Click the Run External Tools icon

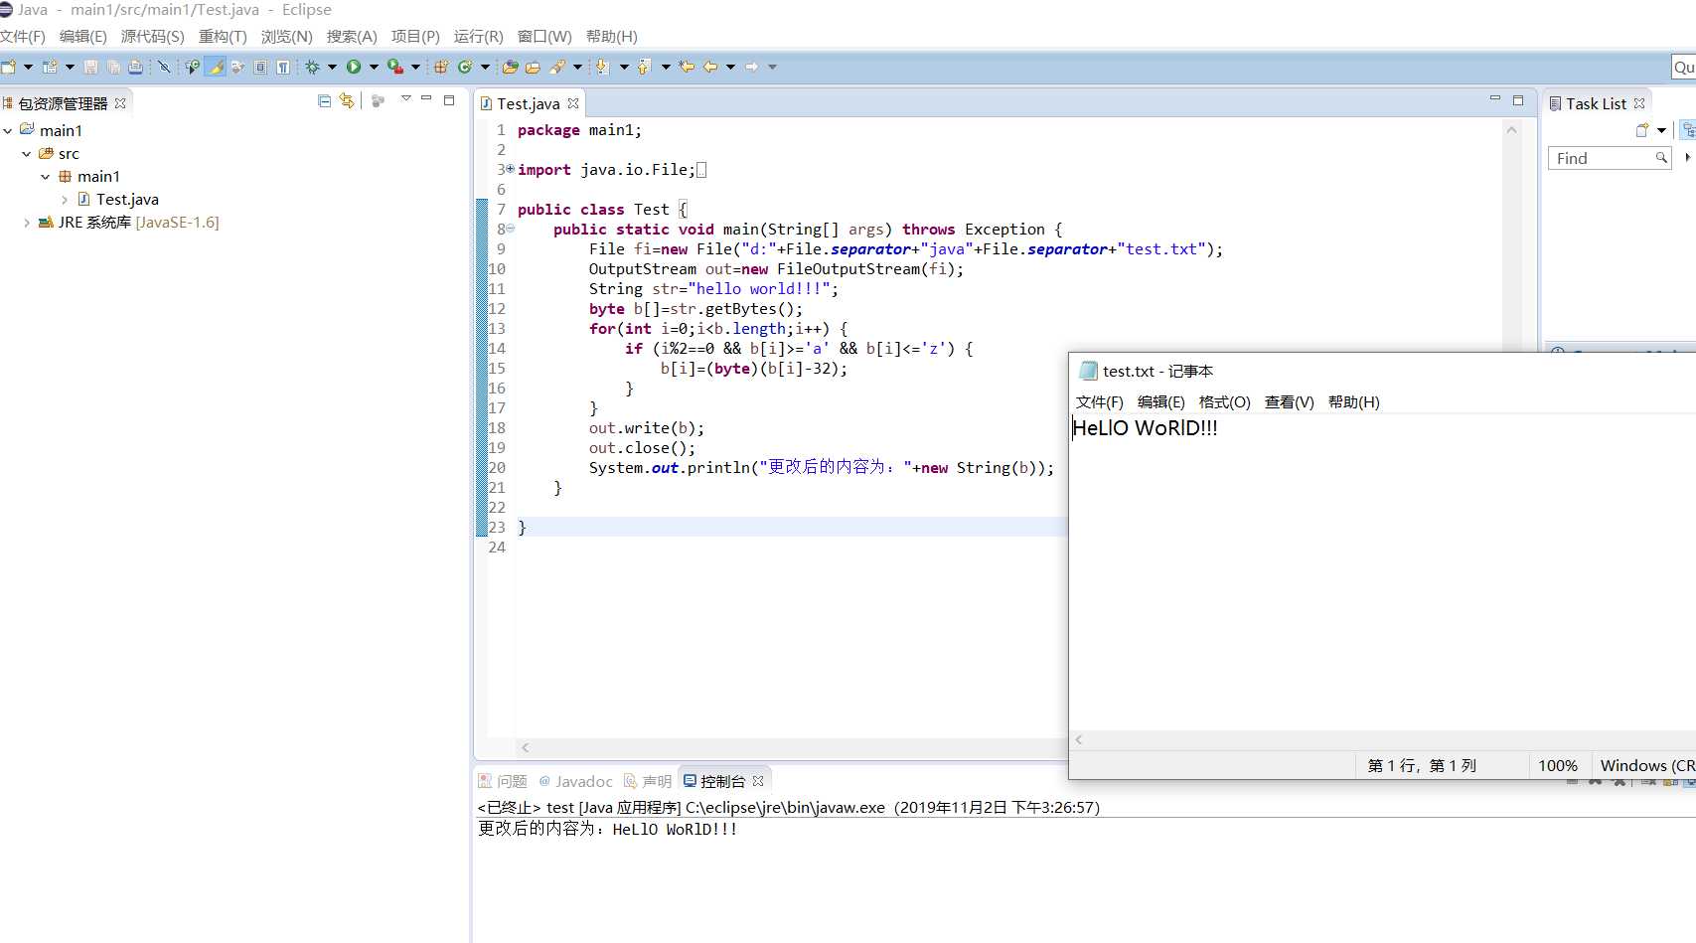(x=395, y=67)
